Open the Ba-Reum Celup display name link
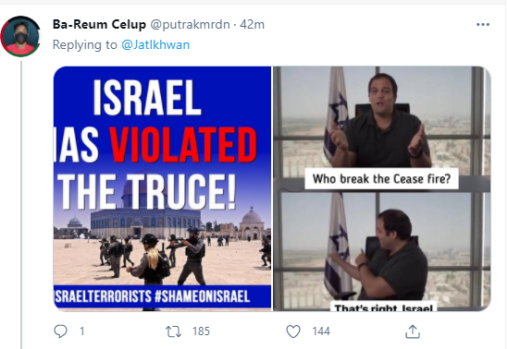Image resolution: width=508 pixels, height=349 pixels. (99, 25)
